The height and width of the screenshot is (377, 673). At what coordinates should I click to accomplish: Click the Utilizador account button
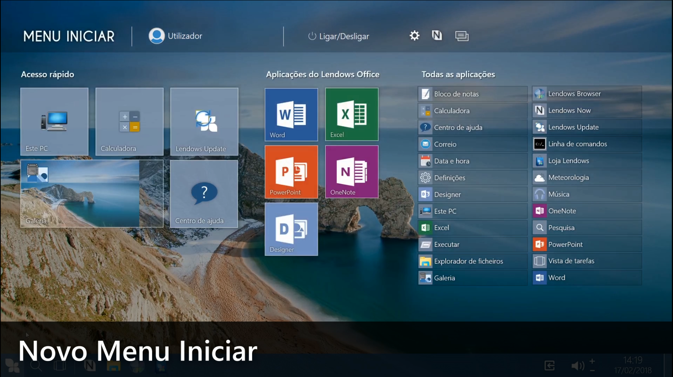click(176, 36)
